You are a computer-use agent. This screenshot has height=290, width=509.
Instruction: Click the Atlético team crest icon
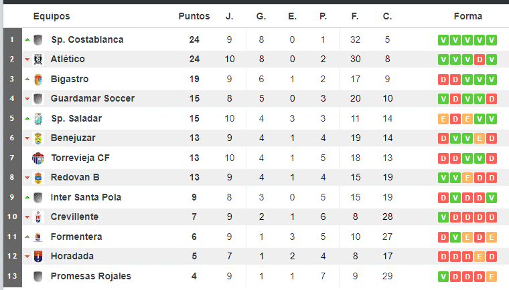point(38,59)
